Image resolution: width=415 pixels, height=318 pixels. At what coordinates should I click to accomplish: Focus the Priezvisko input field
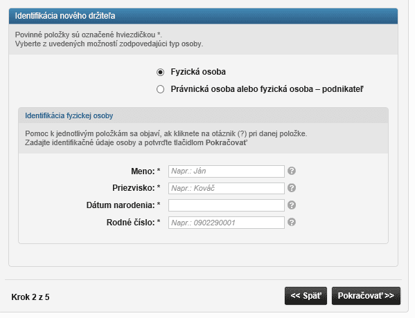227,188
